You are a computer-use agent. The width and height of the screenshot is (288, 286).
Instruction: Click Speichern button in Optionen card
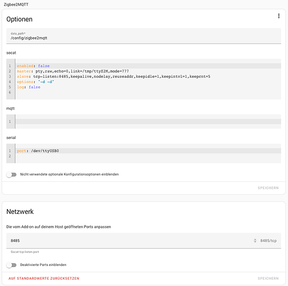(x=268, y=188)
